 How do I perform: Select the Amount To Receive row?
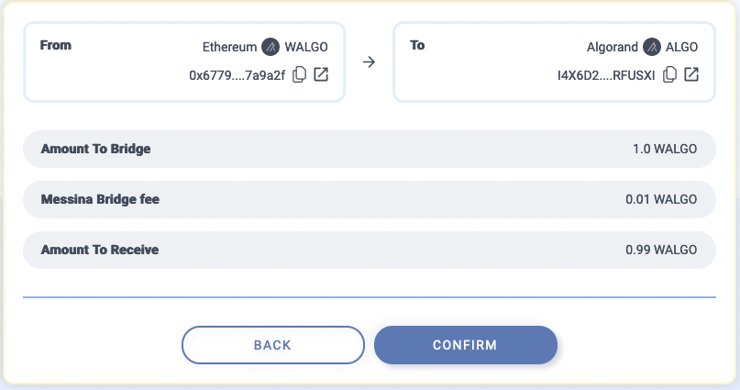370,250
